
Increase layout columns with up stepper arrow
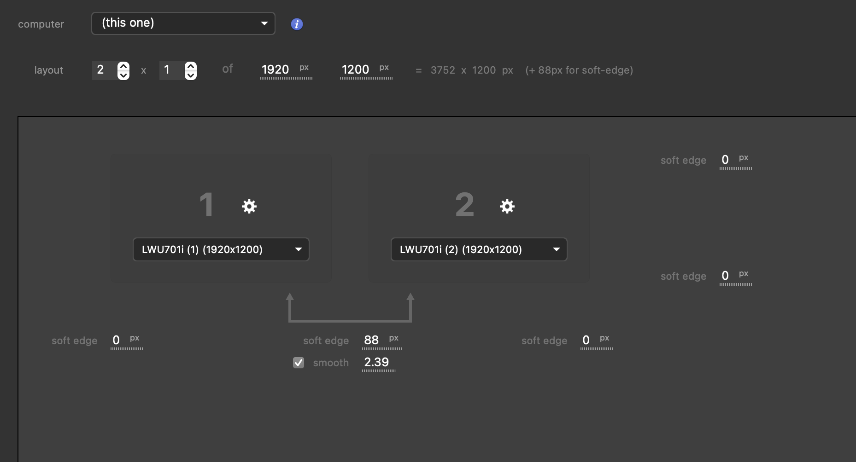click(123, 66)
